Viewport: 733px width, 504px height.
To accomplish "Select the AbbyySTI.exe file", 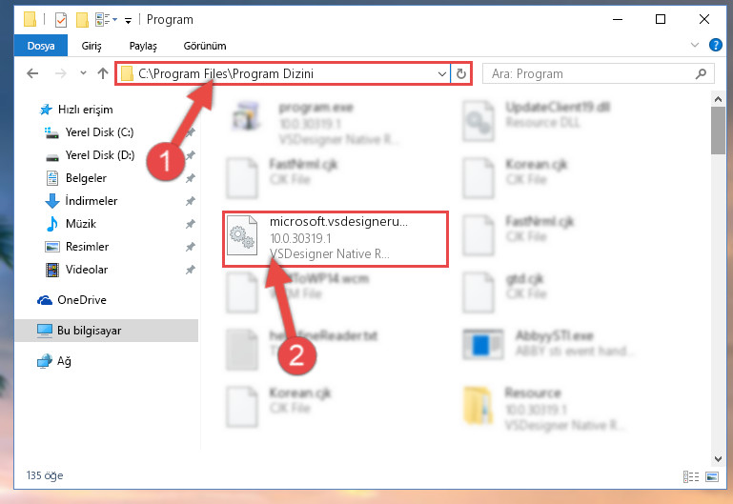I will 549,344.
